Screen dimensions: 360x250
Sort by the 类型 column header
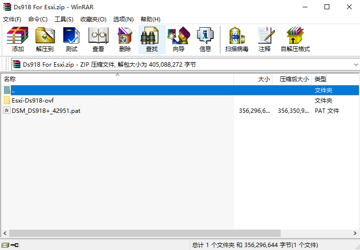pos(335,79)
